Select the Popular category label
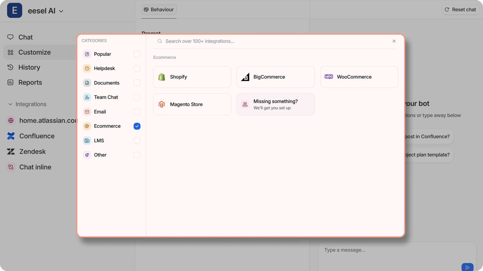The image size is (483, 271). click(x=102, y=54)
